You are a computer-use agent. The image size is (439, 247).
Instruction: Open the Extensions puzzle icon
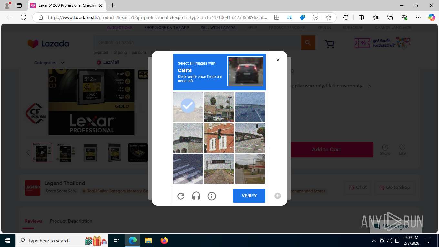(x=346, y=17)
